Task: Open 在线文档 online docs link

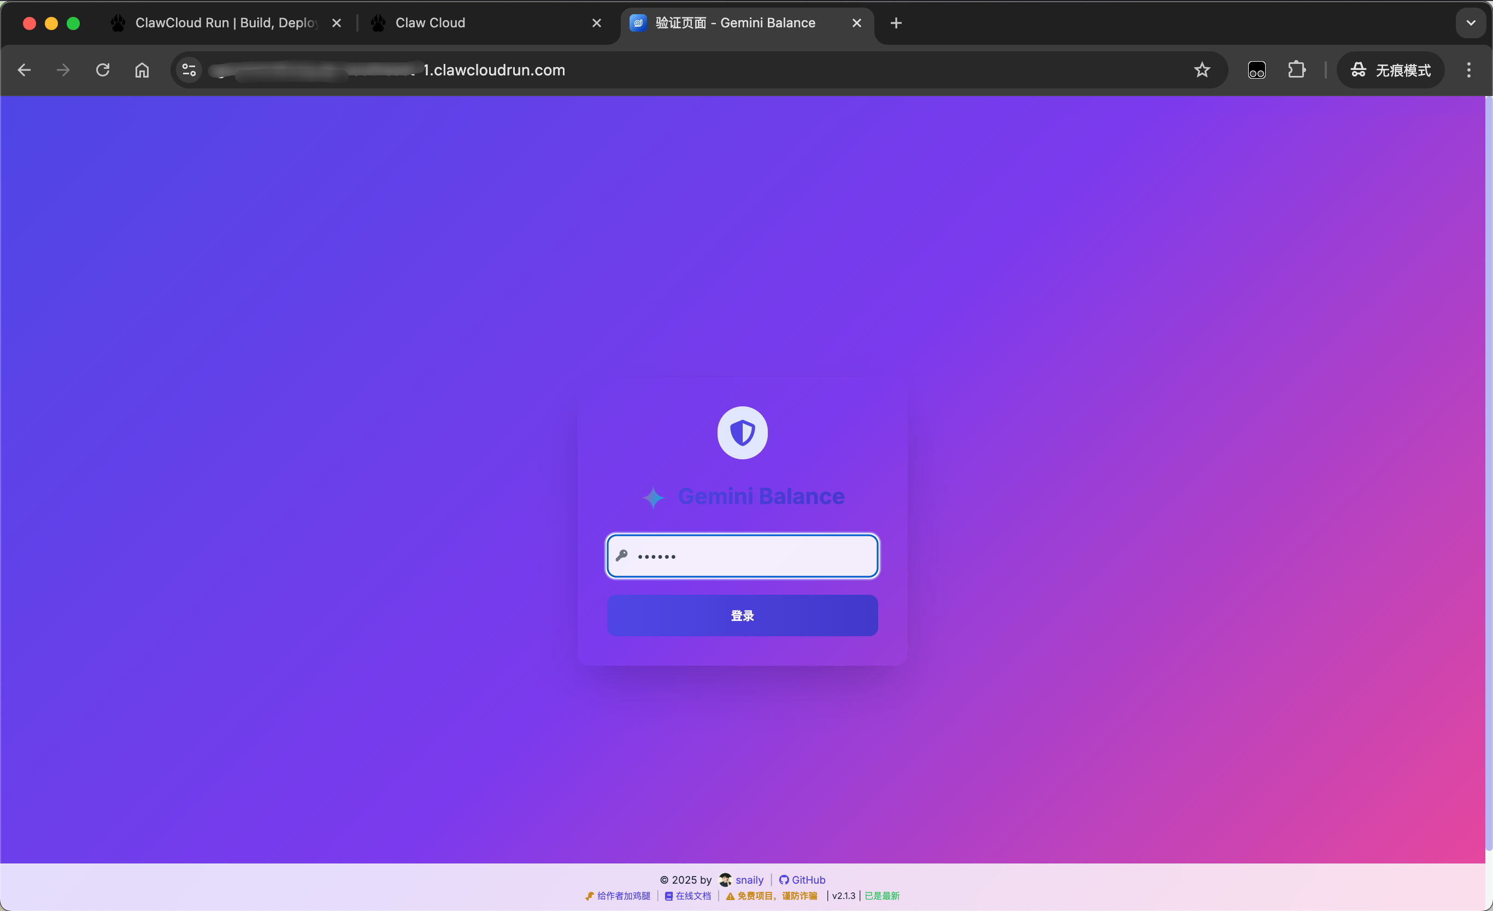Action: (689, 896)
